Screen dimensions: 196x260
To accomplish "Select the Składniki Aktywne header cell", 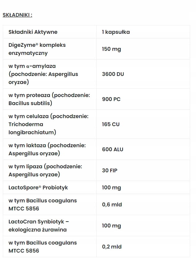I will click(x=50, y=32).
